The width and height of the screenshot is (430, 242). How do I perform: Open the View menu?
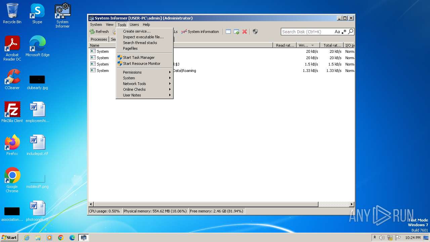pyautogui.click(x=110, y=25)
